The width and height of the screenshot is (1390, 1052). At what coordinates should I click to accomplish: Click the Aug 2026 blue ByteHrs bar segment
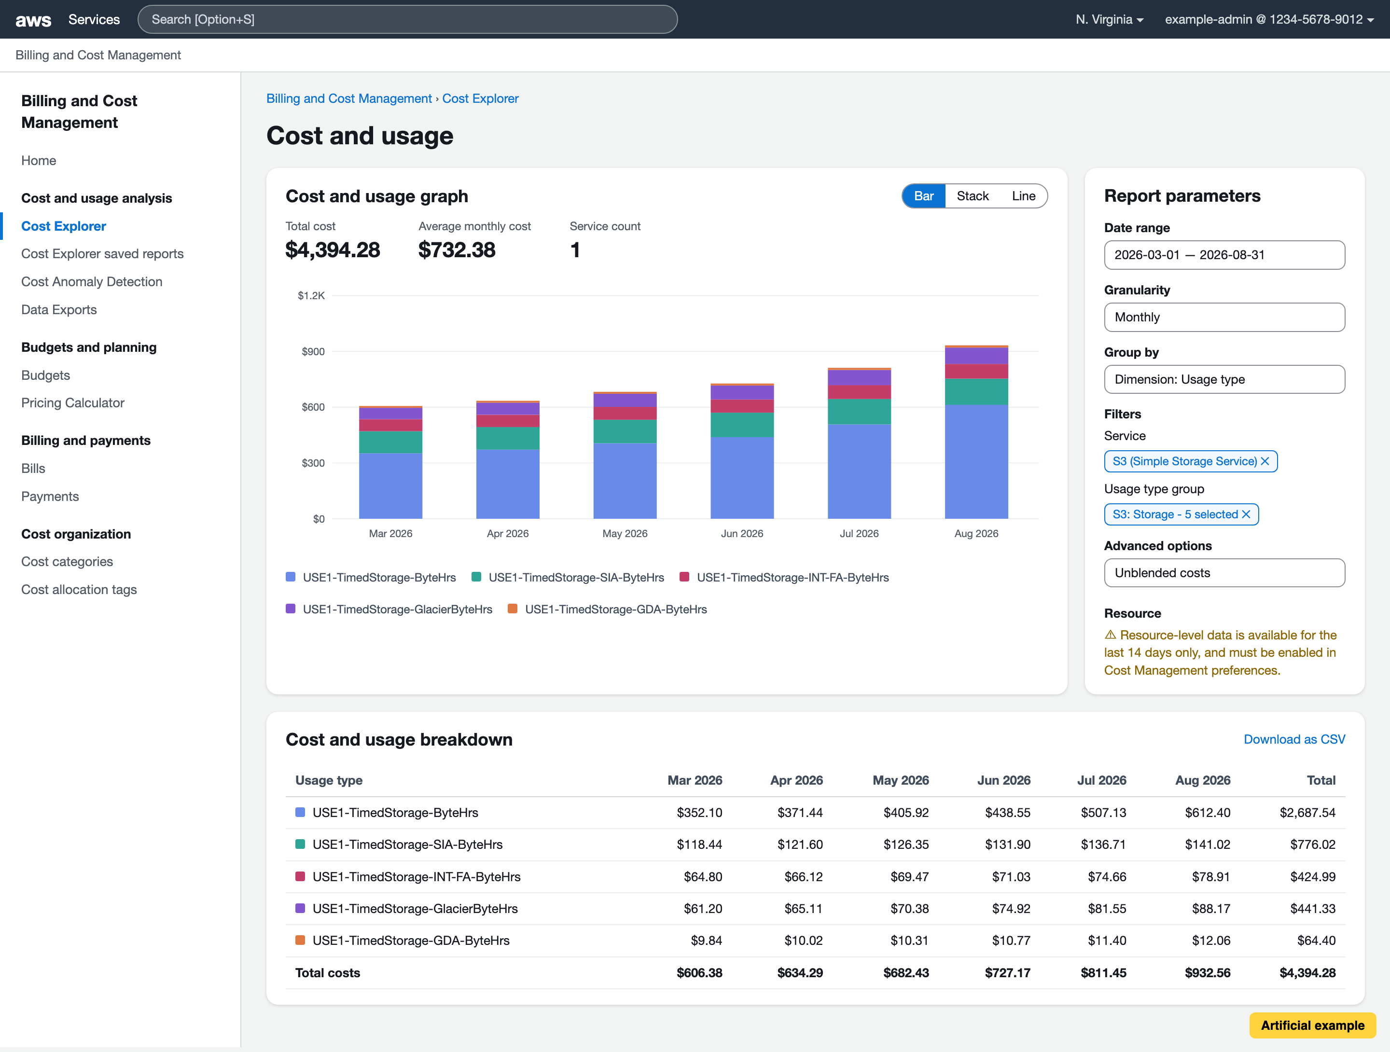point(976,462)
